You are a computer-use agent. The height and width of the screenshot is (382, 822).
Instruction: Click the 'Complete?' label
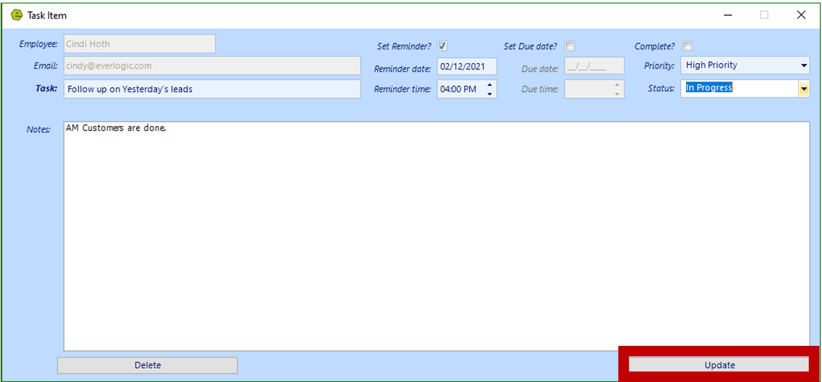654,47
